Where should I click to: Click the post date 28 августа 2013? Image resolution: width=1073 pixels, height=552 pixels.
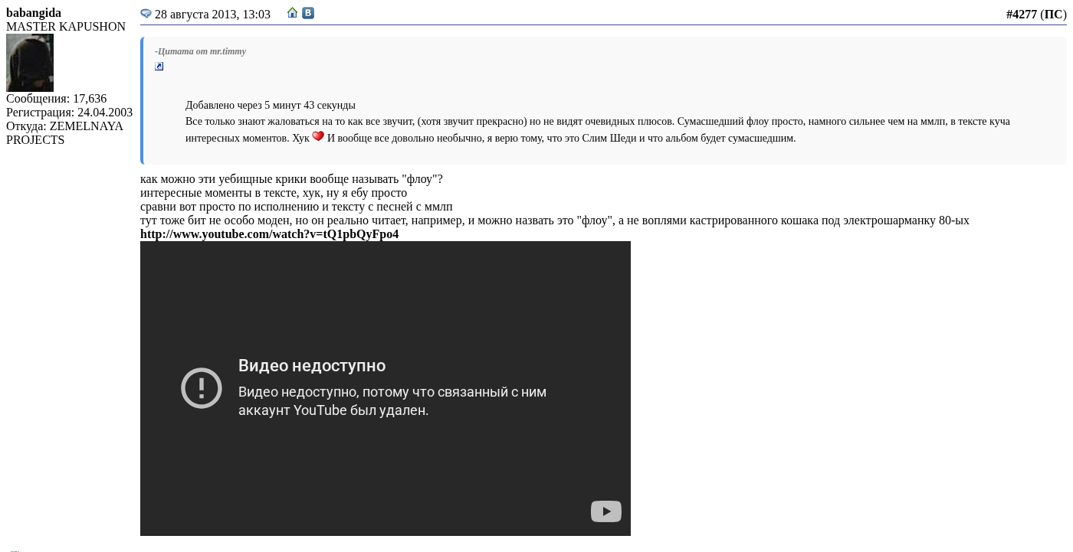click(x=212, y=15)
